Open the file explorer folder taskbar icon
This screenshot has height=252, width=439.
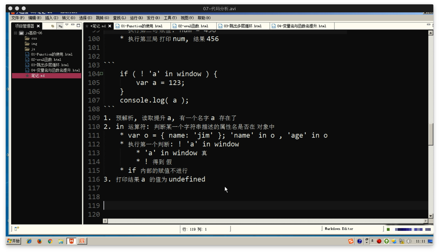click(x=61, y=241)
